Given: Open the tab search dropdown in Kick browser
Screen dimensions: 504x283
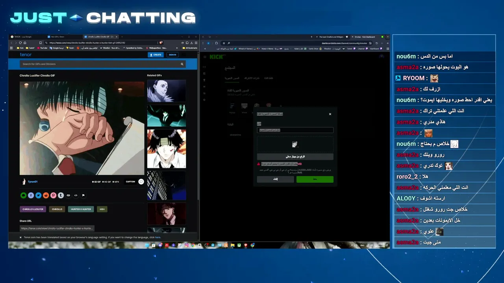Looking at the screenshot, I should [387, 37].
